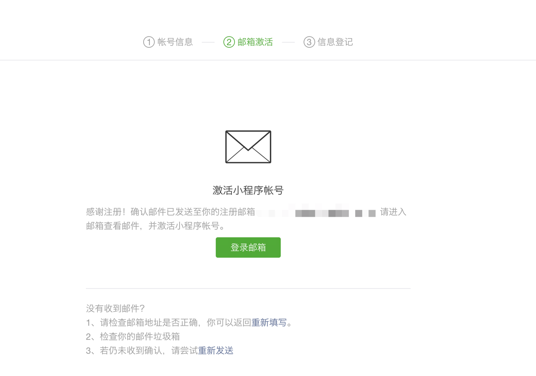This screenshot has width=536, height=376.
Task: Click the large envelope mail icon
Action: (x=248, y=147)
